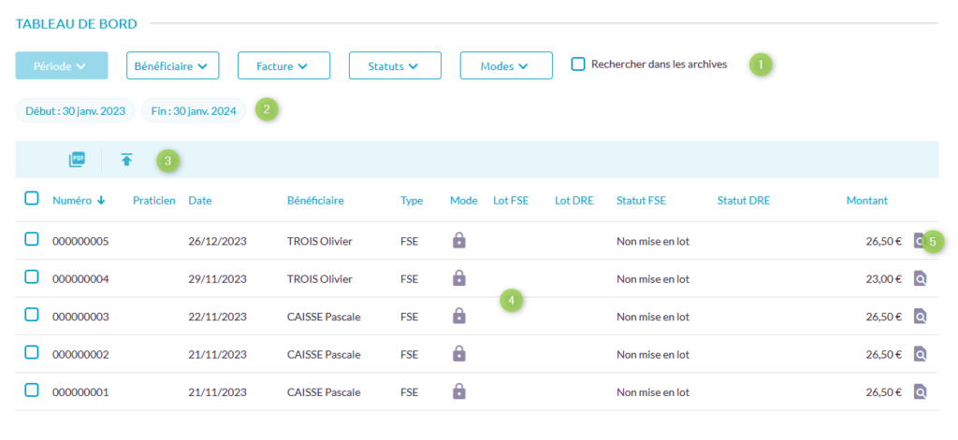
Task: Open details magnifier for invoice 000000001
Action: click(920, 391)
